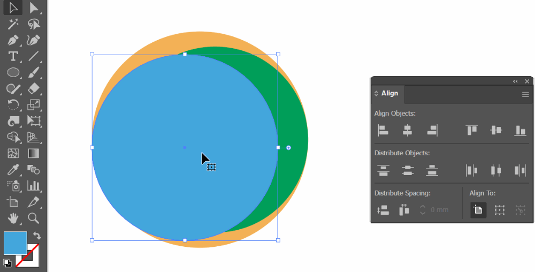The height and width of the screenshot is (272, 535).
Task: Click Horizontal Align Center in Align panel
Action: [x=407, y=130]
